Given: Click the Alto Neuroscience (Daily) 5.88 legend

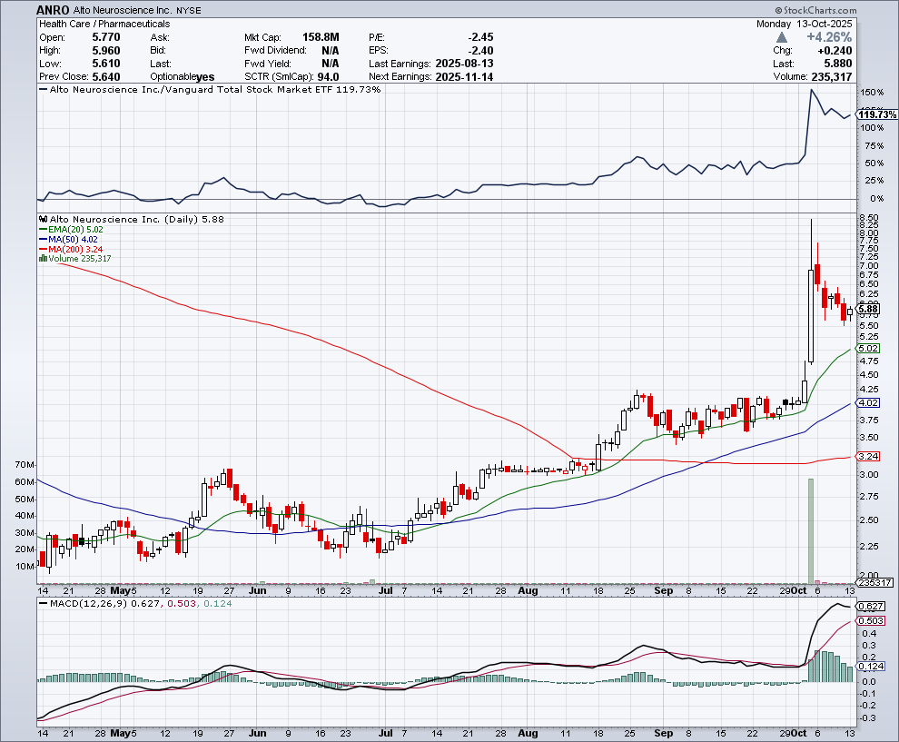Looking at the screenshot, I should [132, 219].
